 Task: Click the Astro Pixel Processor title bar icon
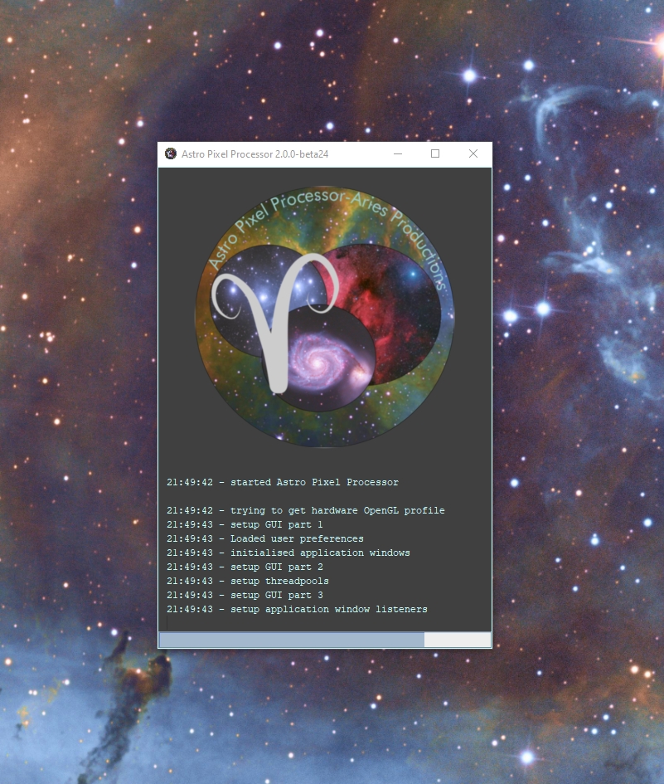click(x=172, y=153)
